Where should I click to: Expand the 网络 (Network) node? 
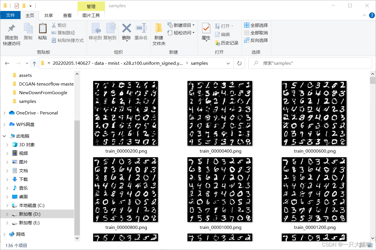(4, 234)
